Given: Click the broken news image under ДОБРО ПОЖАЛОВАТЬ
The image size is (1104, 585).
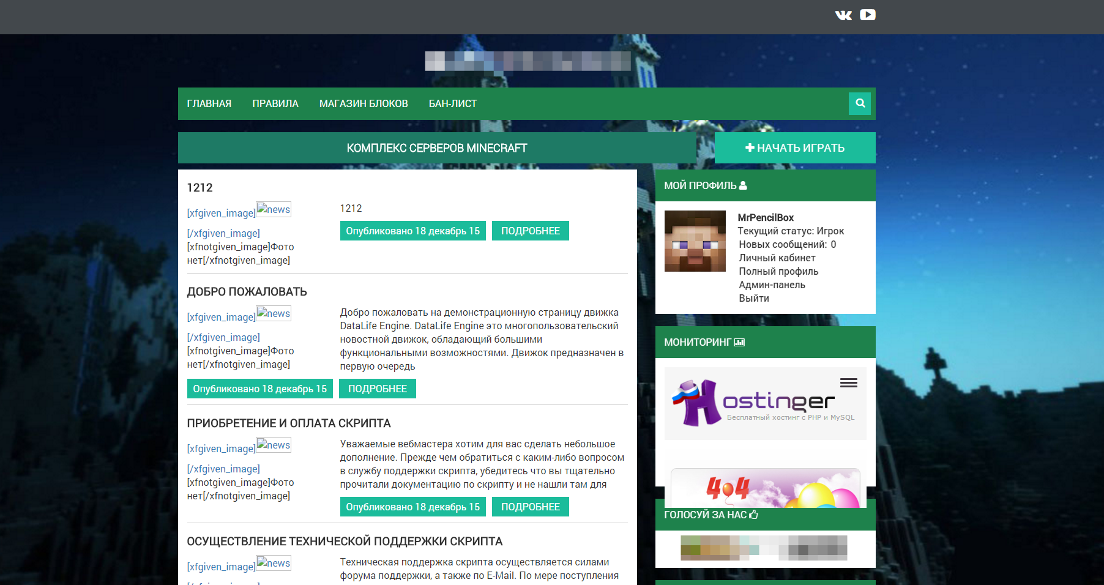Looking at the screenshot, I should [x=274, y=313].
